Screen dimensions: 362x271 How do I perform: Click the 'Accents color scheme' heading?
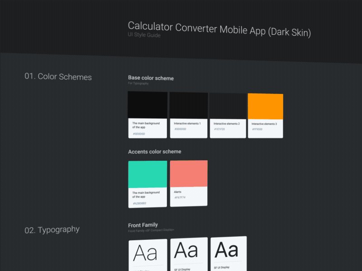(x=155, y=152)
